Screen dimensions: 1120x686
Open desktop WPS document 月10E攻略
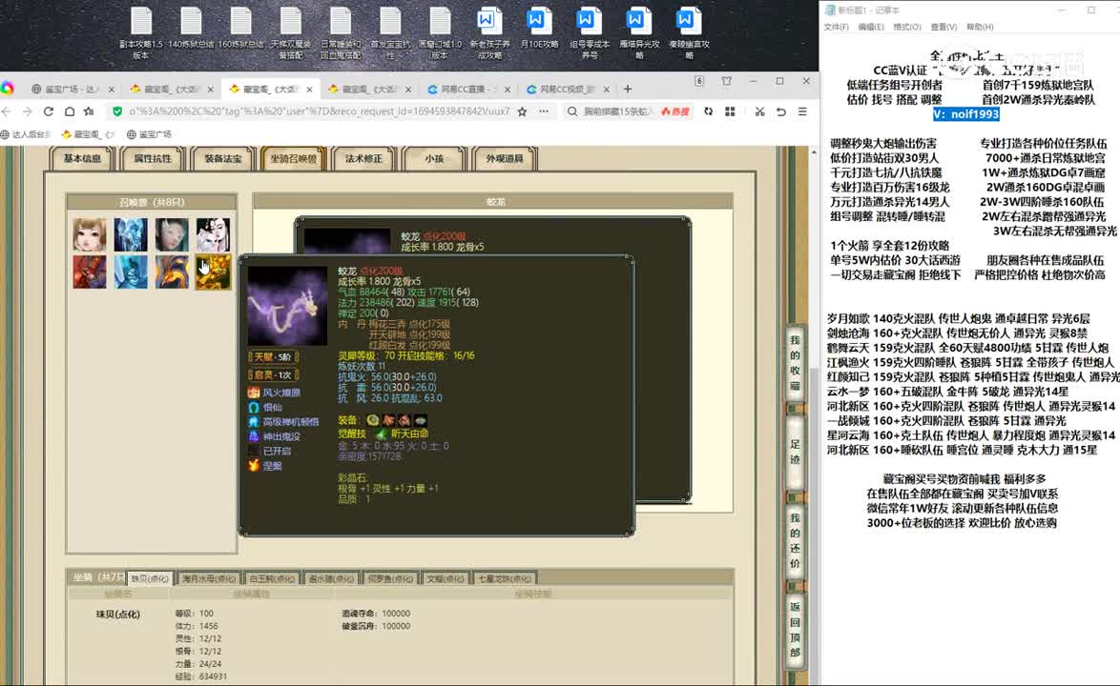tap(539, 30)
